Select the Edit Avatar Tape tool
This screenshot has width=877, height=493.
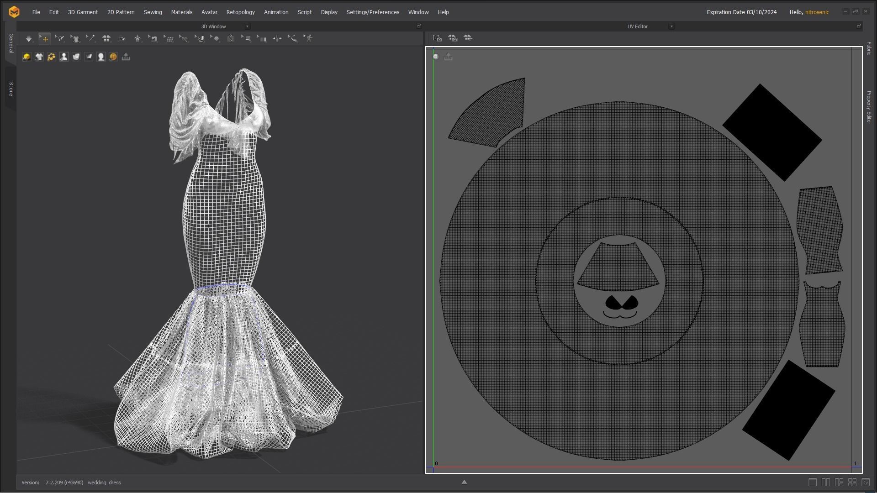click(x=184, y=39)
